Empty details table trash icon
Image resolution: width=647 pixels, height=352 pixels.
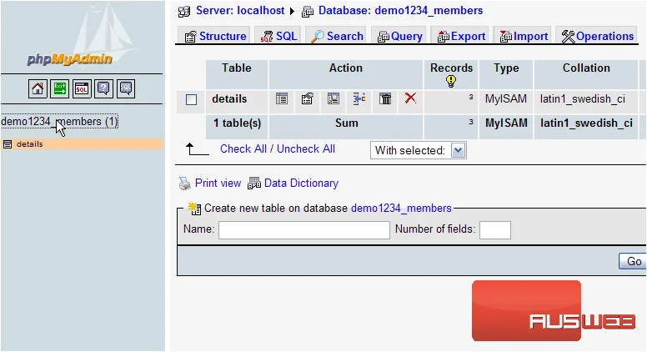[x=385, y=98]
